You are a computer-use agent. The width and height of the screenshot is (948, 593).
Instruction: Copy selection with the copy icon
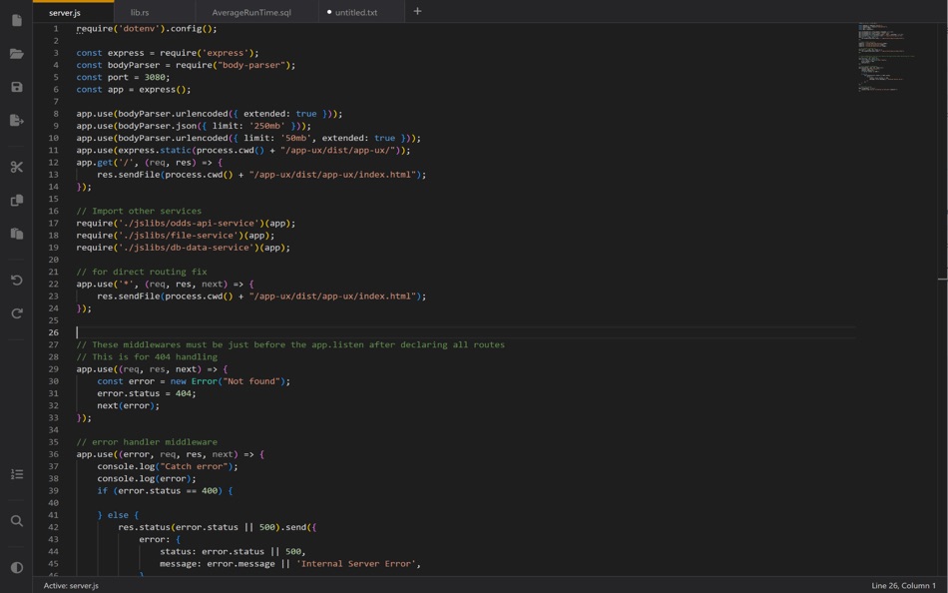pyautogui.click(x=16, y=201)
